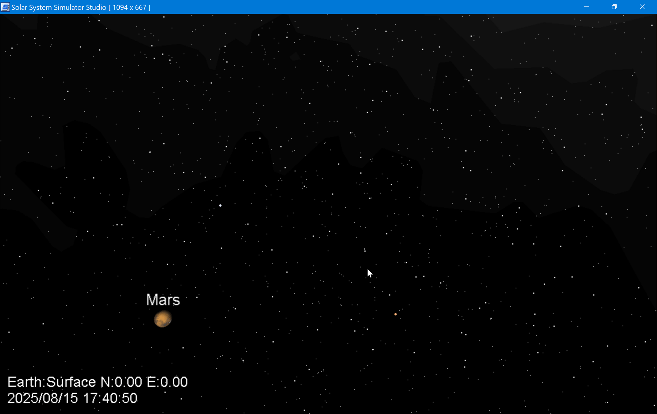This screenshot has height=414, width=657.
Task: Click the time "17:40:50" readout
Action: point(110,398)
